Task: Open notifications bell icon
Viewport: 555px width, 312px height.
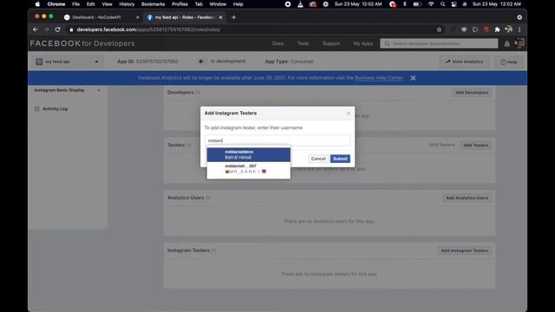Action: [506, 43]
